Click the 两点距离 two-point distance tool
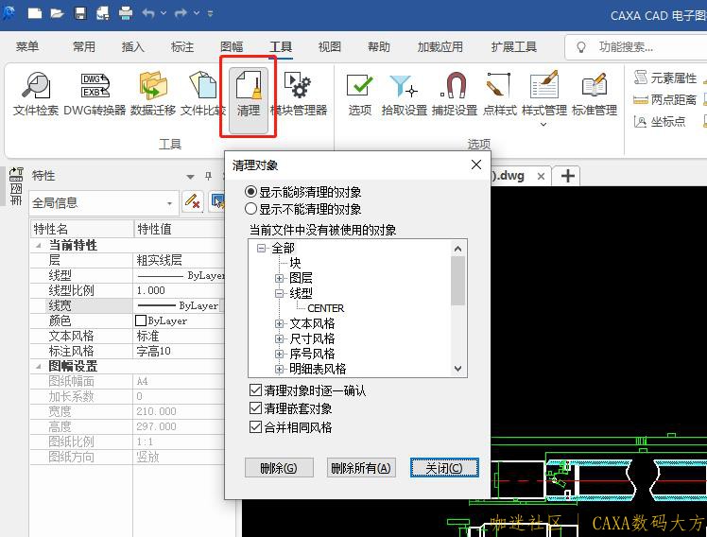This screenshot has width=707, height=537. tap(665, 99)
